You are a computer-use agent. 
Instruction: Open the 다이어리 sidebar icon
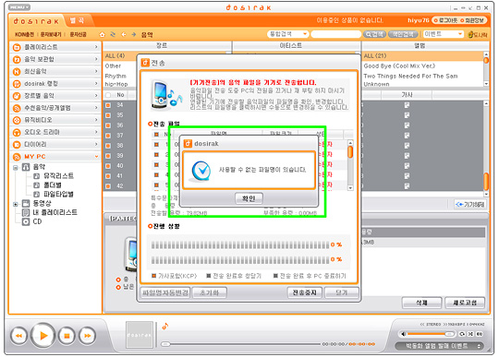[x=17, y=145]
